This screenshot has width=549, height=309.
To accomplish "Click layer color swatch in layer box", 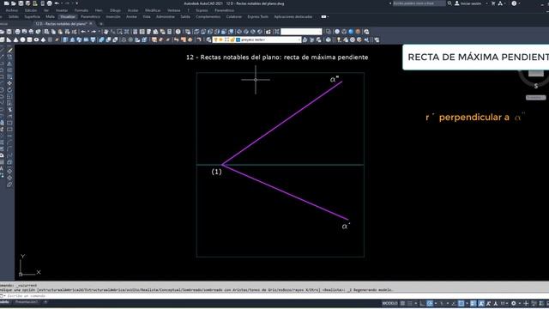I will click(238, 40).
